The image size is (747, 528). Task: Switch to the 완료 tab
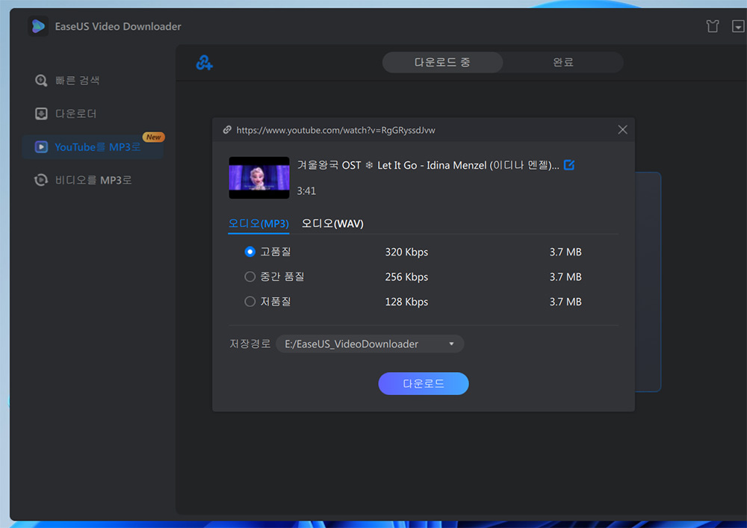tap(563, 63)
